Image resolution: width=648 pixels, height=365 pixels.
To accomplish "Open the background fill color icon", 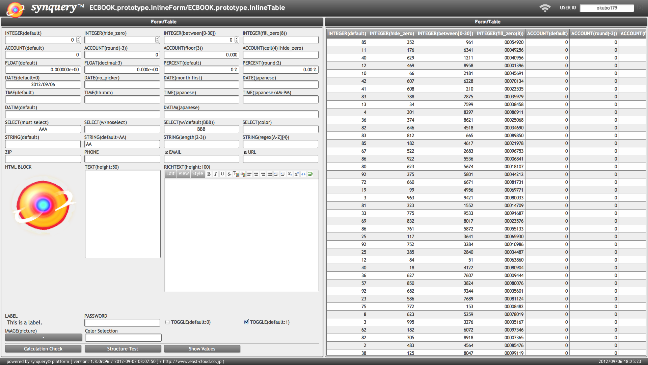I will point(243,174).
